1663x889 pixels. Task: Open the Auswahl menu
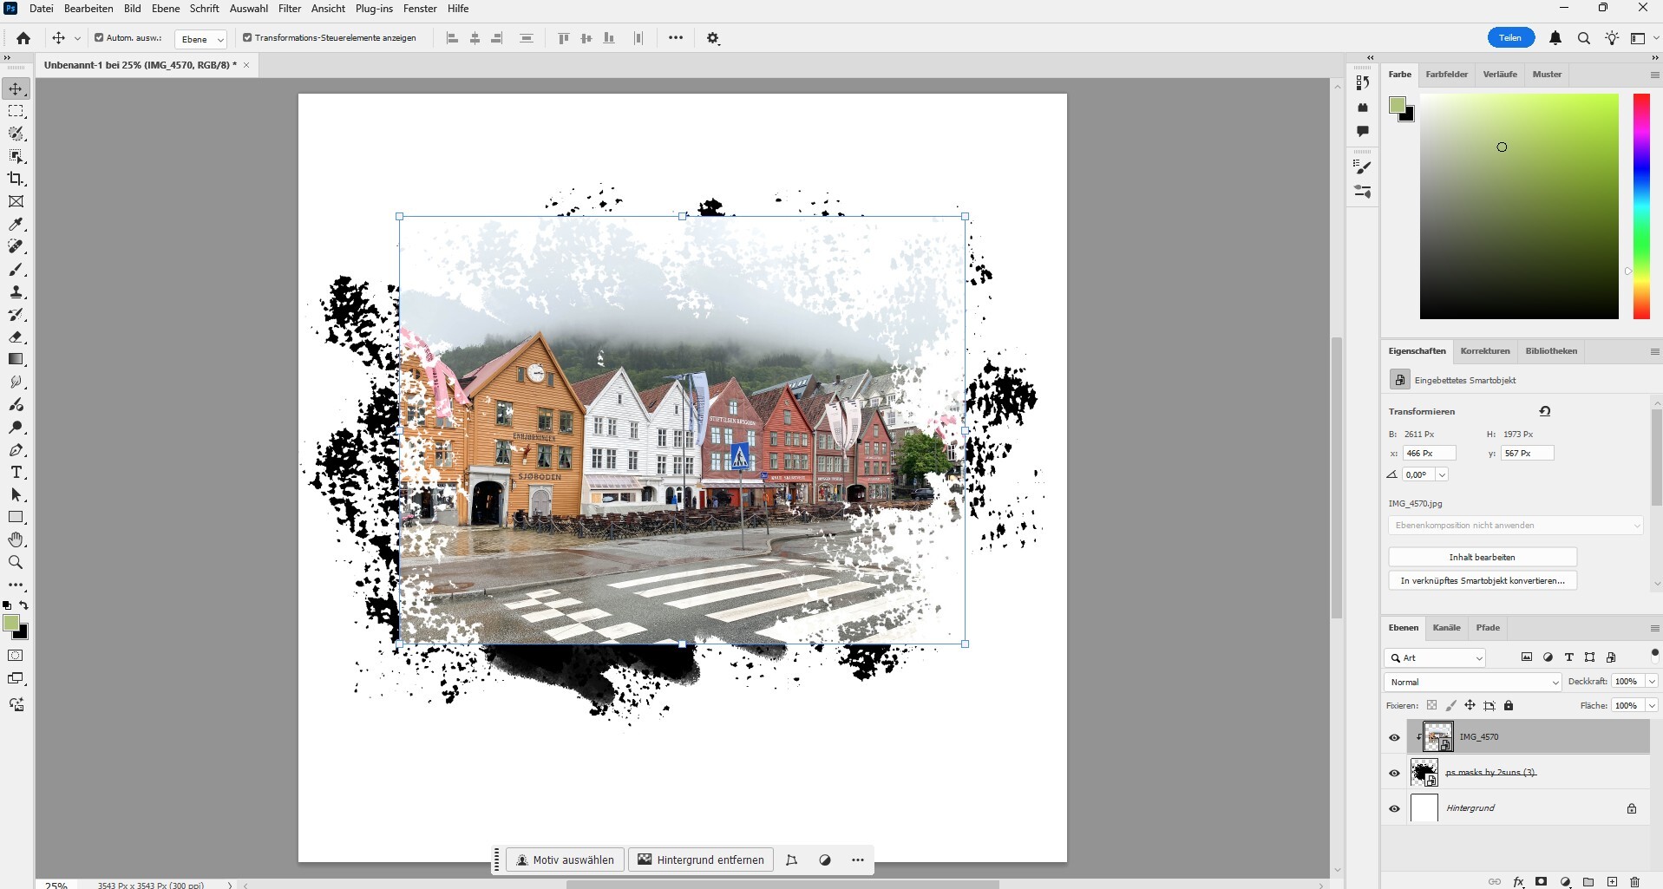coord(248,9)
